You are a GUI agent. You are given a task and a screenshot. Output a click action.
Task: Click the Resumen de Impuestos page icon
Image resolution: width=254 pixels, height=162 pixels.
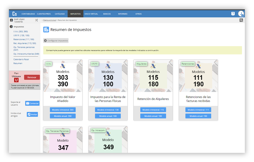click(46, 30)
